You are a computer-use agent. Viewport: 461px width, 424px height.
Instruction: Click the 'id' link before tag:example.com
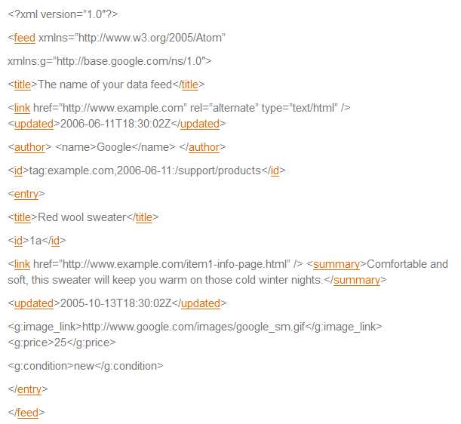[x=18, y=171]
